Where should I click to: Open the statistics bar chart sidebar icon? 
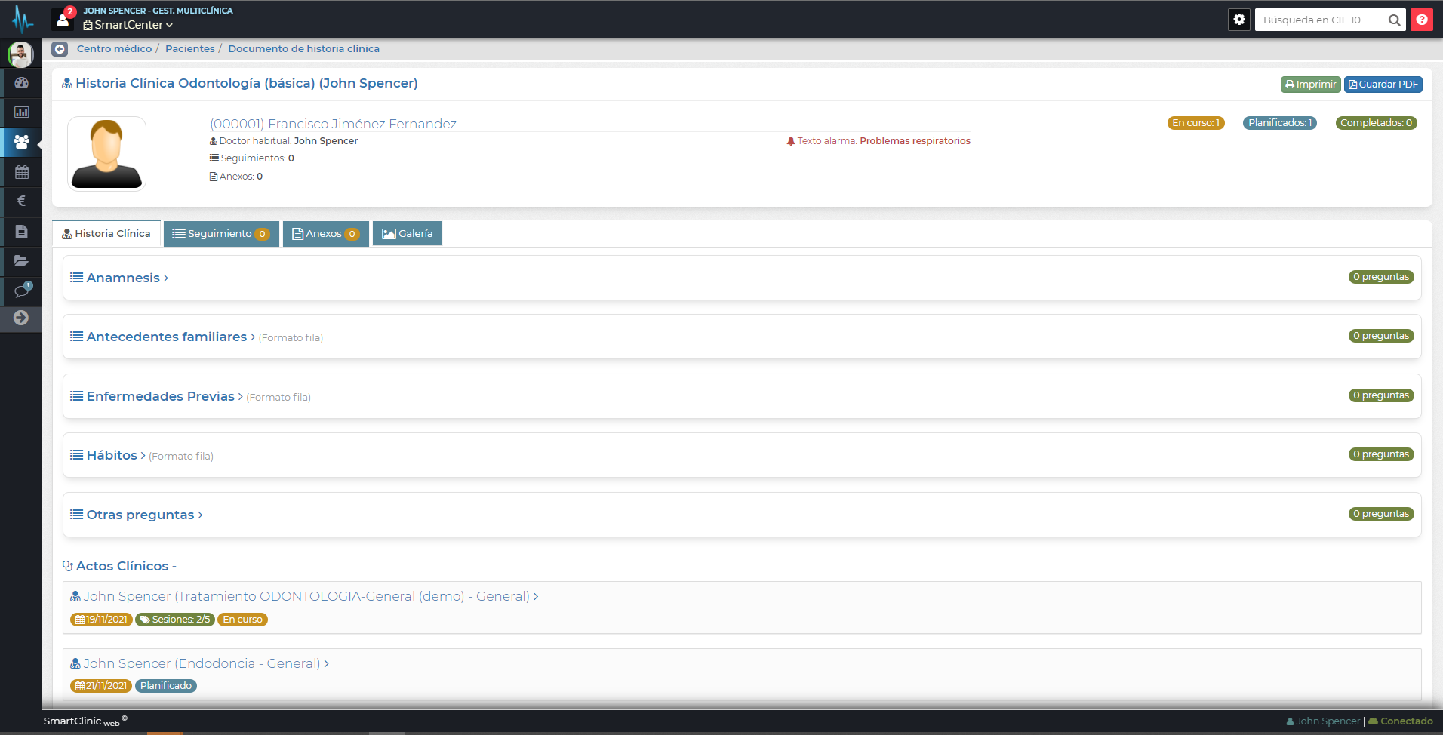[21, 112]
